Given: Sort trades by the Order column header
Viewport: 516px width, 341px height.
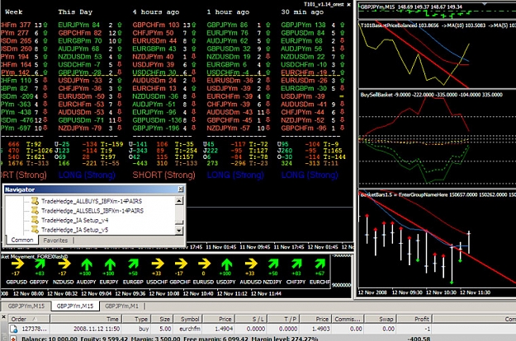Looking at the screenshot, I should coord(29,319).
